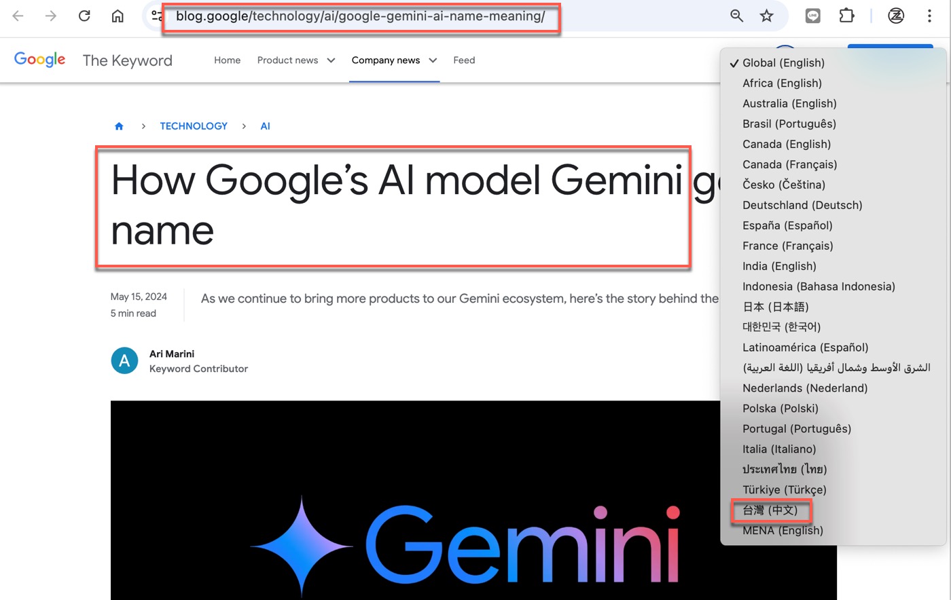Choose Brasil (Português) option
Image resolution: width=951 pixels, height=600 pixels.
(833, 124)
